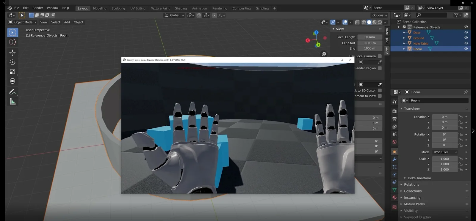The image size is (476, 221).
Task: Edit the Clip Start field
Action: click(x=370, y=43)
